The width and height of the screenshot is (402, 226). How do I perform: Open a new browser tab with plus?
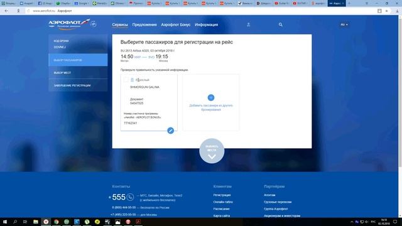(x=349, y=3)
